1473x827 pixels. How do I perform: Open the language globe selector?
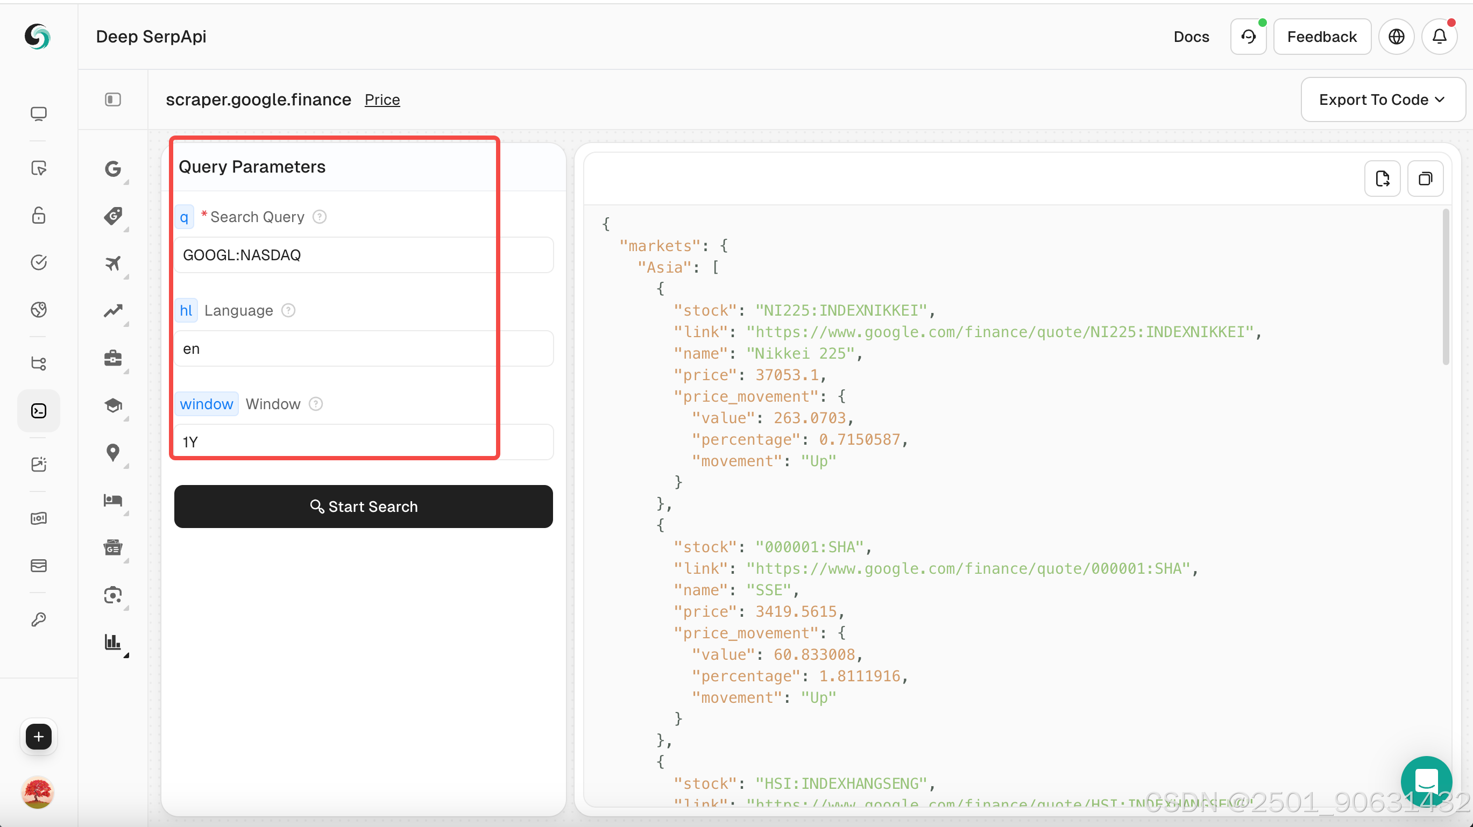1396,37
